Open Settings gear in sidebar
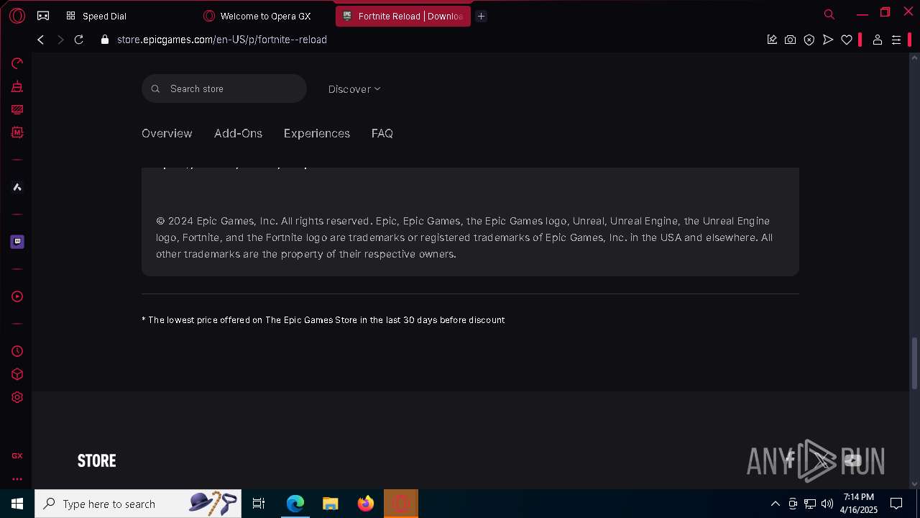This screenshot has height=518, width=920. click(x=17, y=397)
